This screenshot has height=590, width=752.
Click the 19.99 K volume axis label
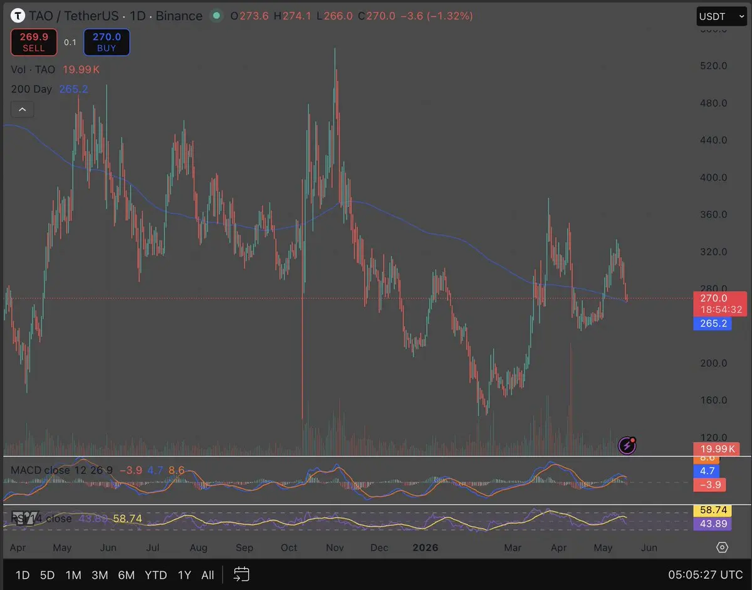coord(716,449)
